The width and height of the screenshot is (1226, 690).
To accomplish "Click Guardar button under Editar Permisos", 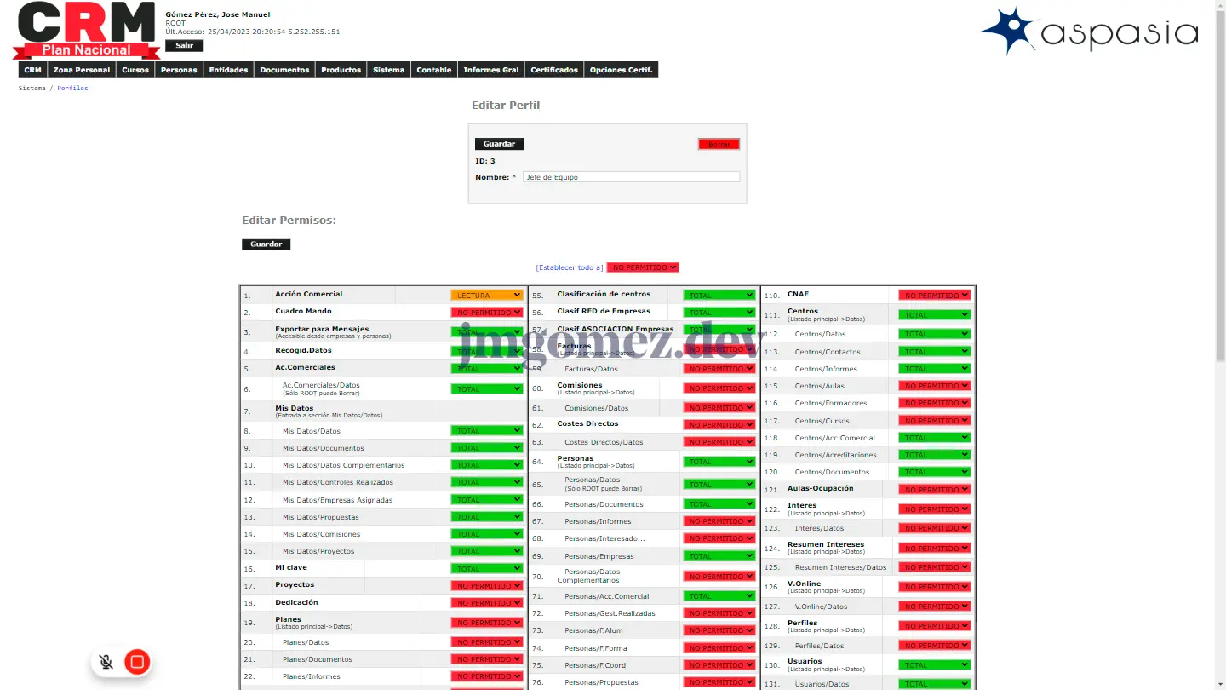I will coord(266,244).
